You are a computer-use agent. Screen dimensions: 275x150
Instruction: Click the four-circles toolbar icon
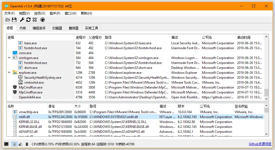click(35, 20)
